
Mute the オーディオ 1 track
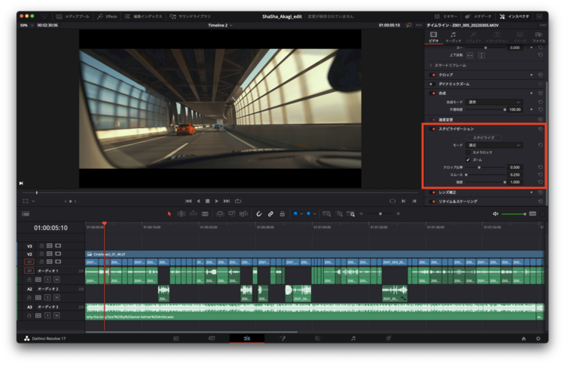(56, 279)
